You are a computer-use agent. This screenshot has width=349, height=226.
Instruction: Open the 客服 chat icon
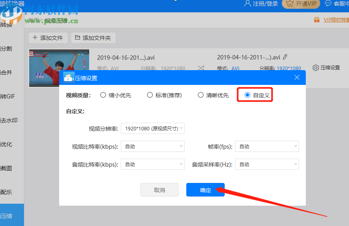coord(328,3)
